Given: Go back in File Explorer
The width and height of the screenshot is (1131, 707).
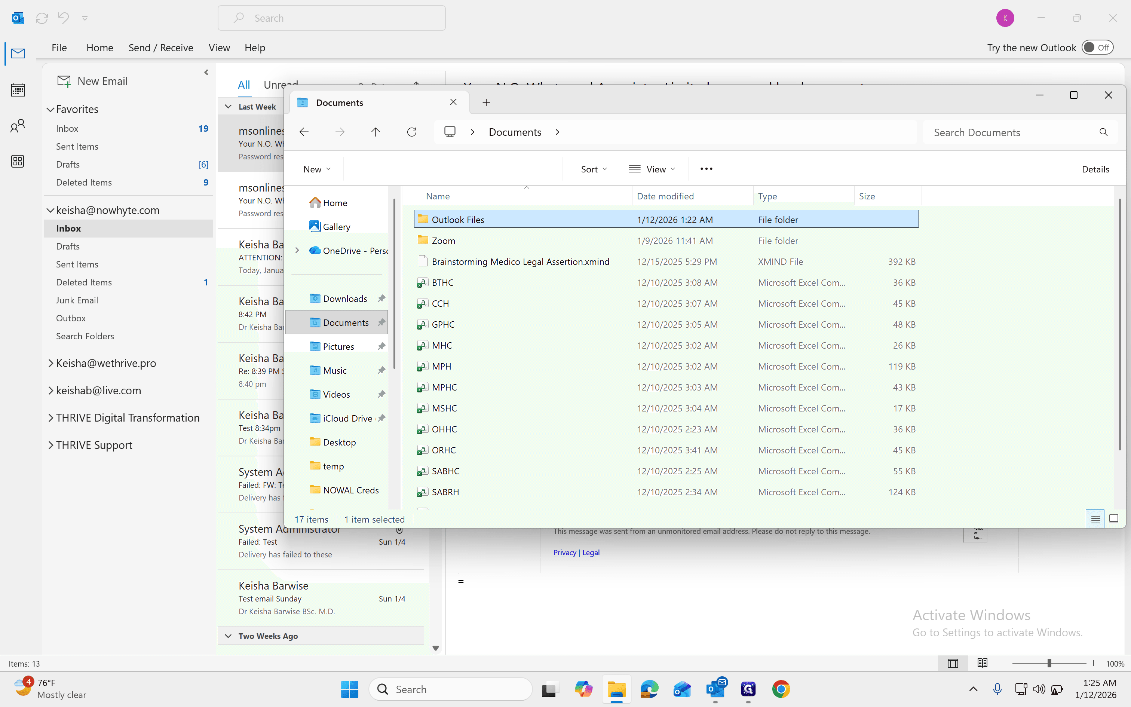Looking at the screenshot, I should click(x=304, y=132).
